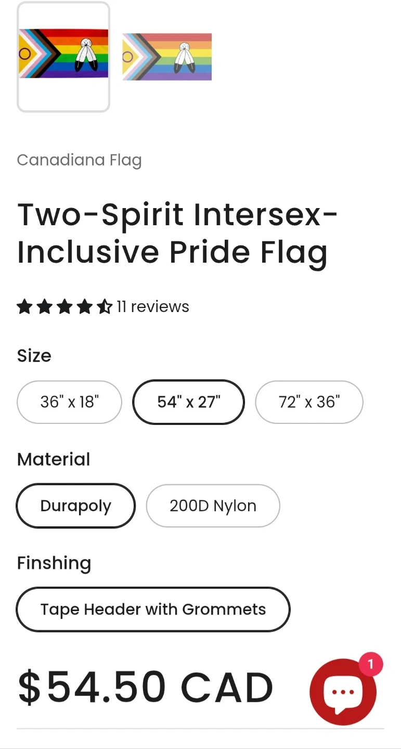Click the first filled rating star
401x749 pixels.
click(x=24, y=307)
